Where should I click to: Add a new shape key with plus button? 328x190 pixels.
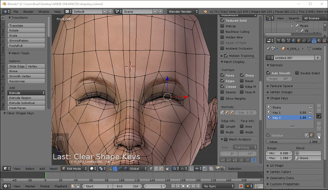point(319,106)
